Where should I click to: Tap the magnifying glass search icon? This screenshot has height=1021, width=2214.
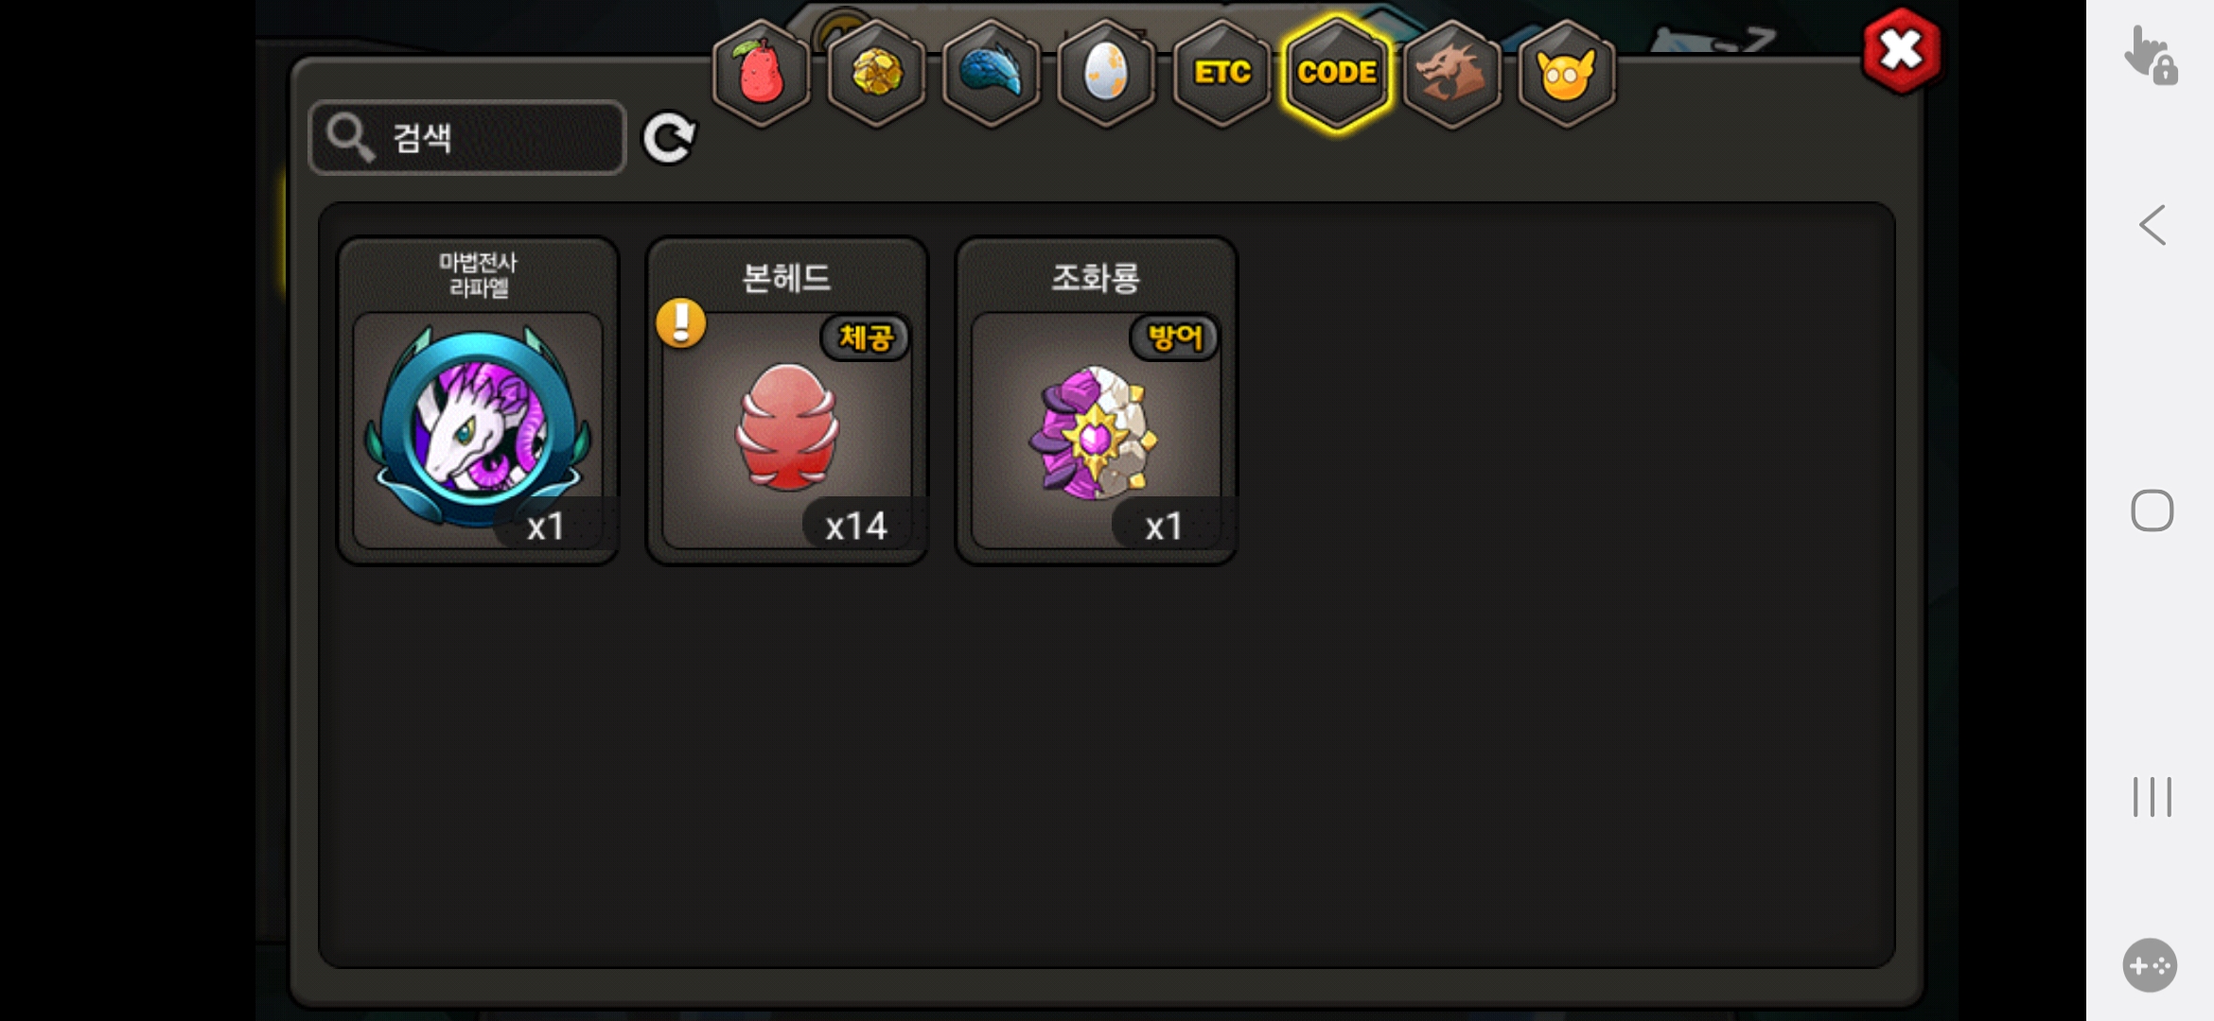click(351, 138)
